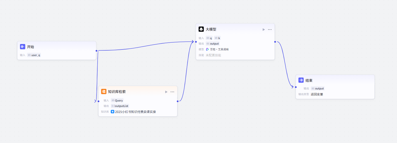Click the 豆包 model icon

(207, 49)
